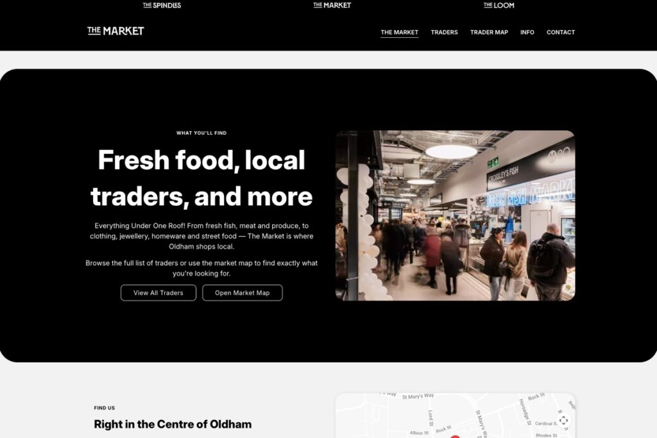The height and width of the screenshot is (438, 657).
Task: Click View All Traders button
Action: click(x=158, y=292)
